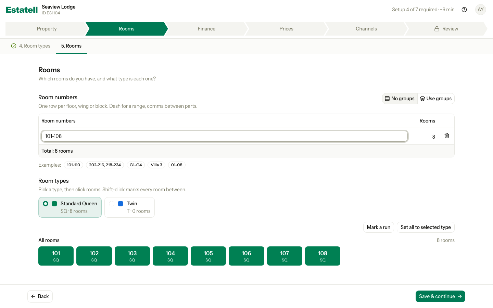
Task: Open the Prices step
Action: (x=286, y=29)
